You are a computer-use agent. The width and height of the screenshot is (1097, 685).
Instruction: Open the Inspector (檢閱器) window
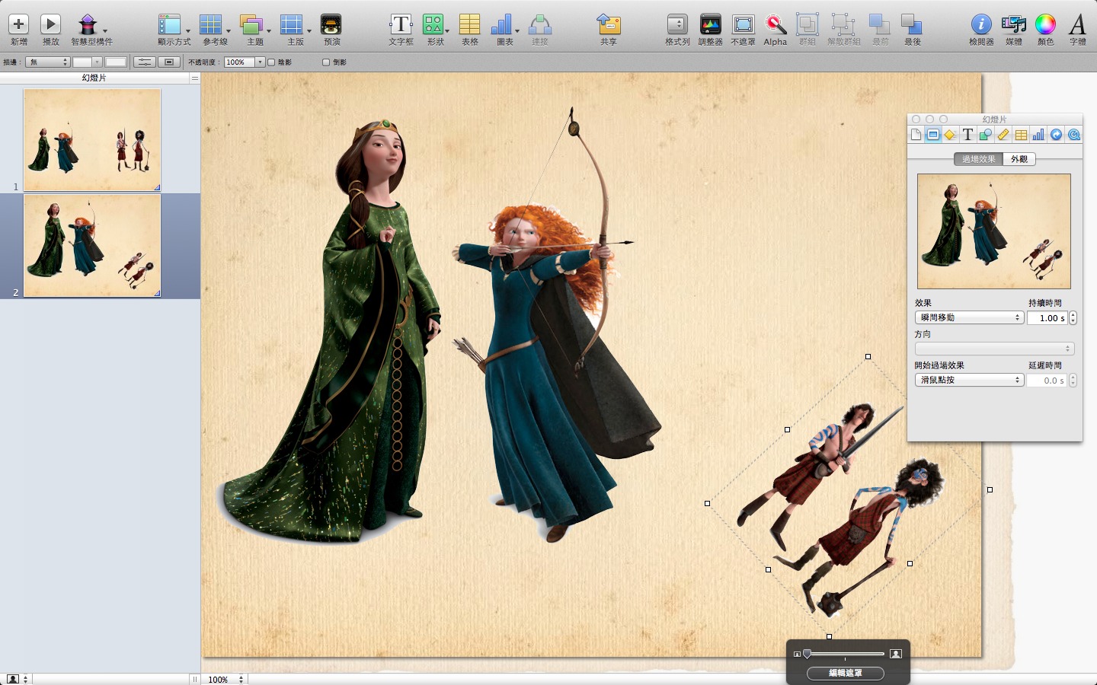point(981,24)
